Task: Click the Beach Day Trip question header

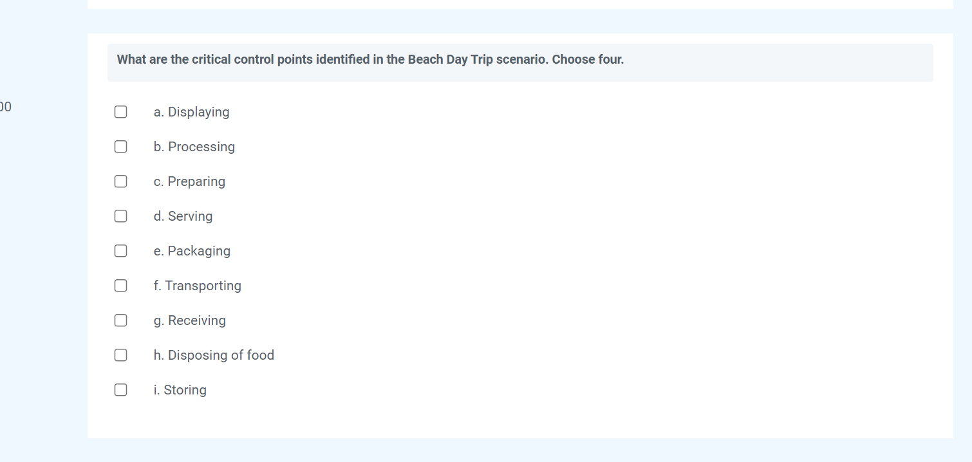Action: pyautogui.click(x=369, y=59)
